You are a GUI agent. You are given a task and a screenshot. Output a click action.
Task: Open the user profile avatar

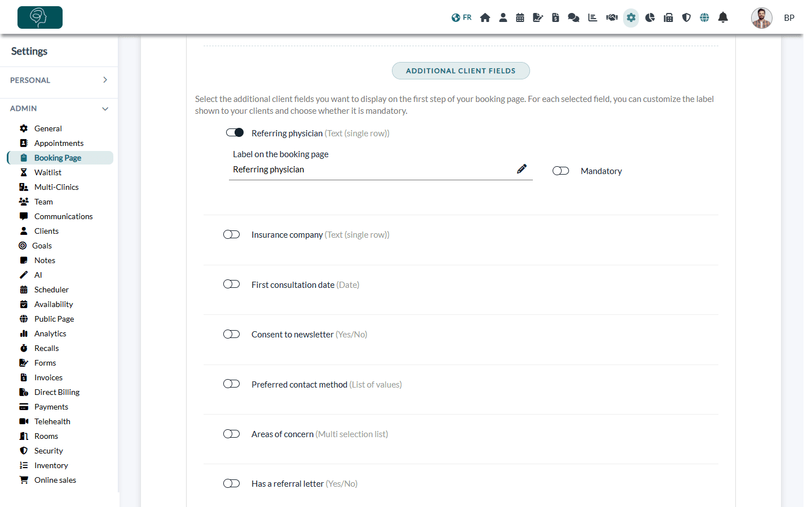[761, 18]
